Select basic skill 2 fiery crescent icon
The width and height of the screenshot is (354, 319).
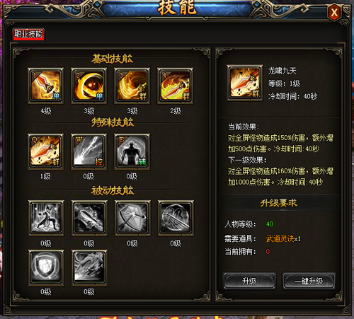click(88, 86)
